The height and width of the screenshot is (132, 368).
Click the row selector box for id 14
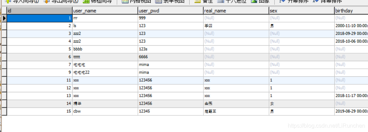point(4,104)
